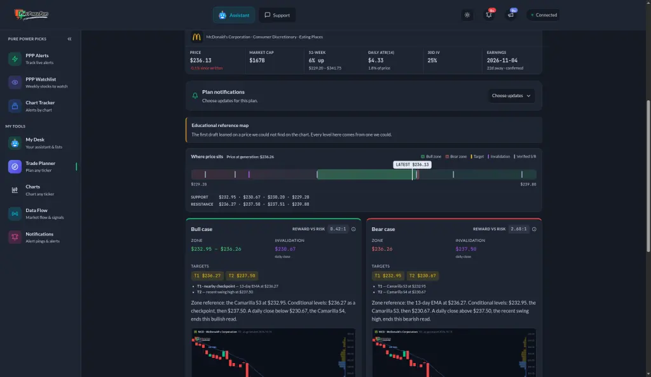Image resolution: width=651 pixels, height=377 pixels.
Task: Open Trade Planner compass icon
Action: coord(15,166)
